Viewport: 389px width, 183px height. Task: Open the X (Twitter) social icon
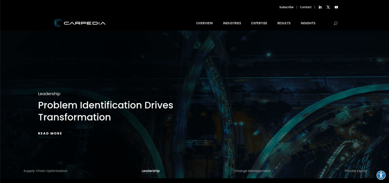point(328,7)
